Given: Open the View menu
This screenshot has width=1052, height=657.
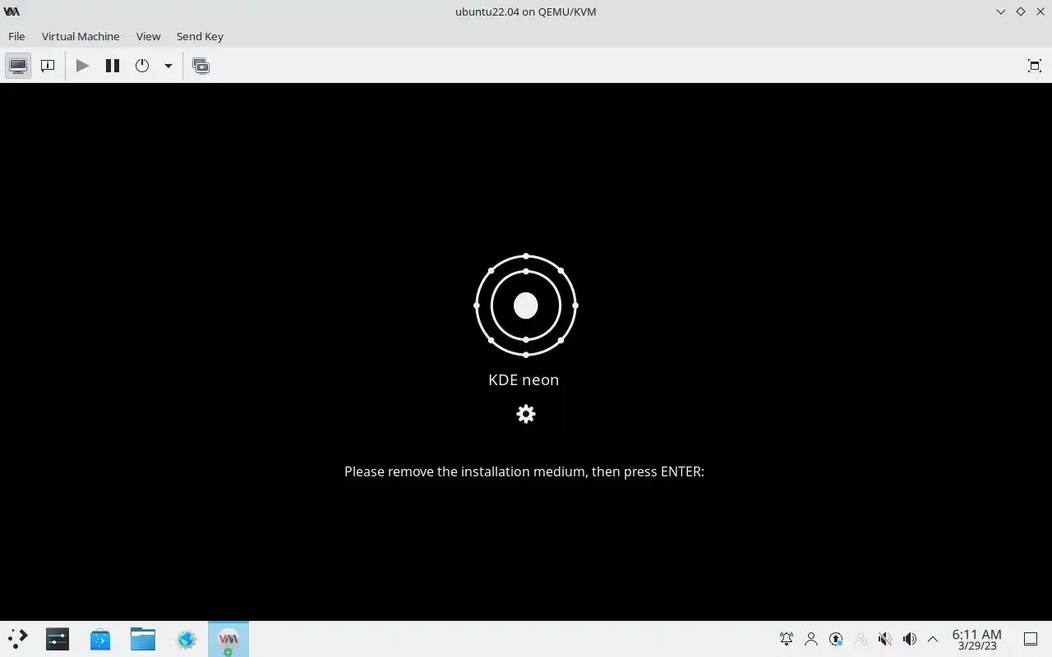Looking at the screenshot, I should [x=148, y=36].
